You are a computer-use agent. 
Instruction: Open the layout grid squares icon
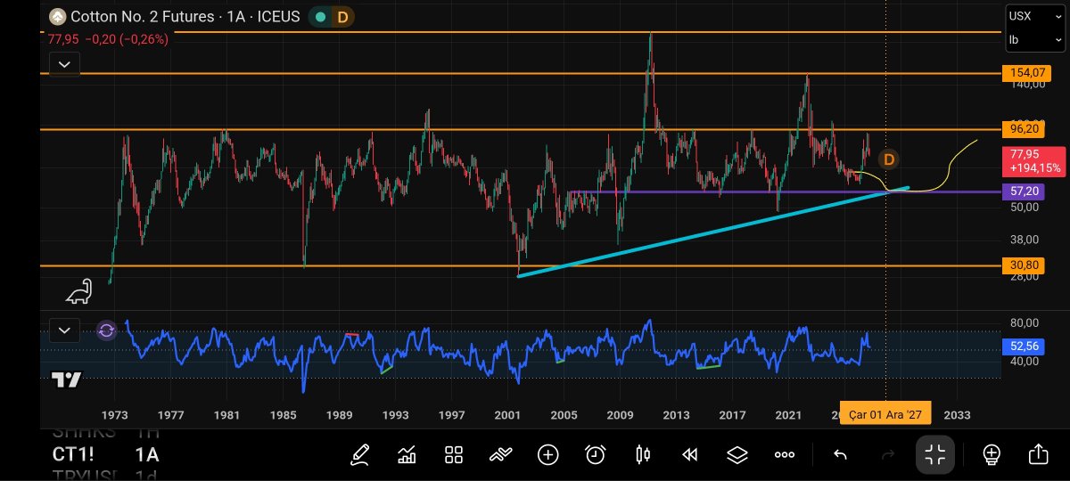click(454, 455)
